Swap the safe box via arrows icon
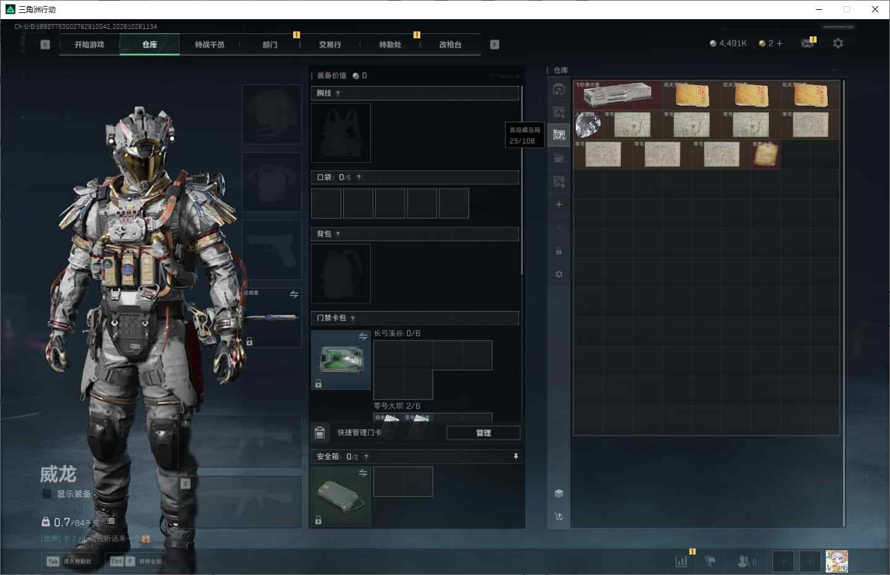Image resolution: width=890 pixels, height=575 pixels. [x=363, y=473]
